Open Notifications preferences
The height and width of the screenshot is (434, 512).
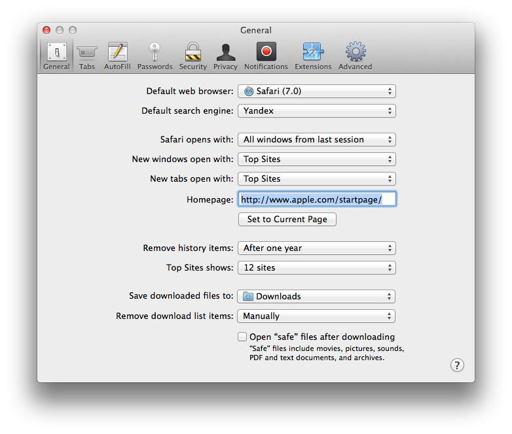[x=266, y=56]
